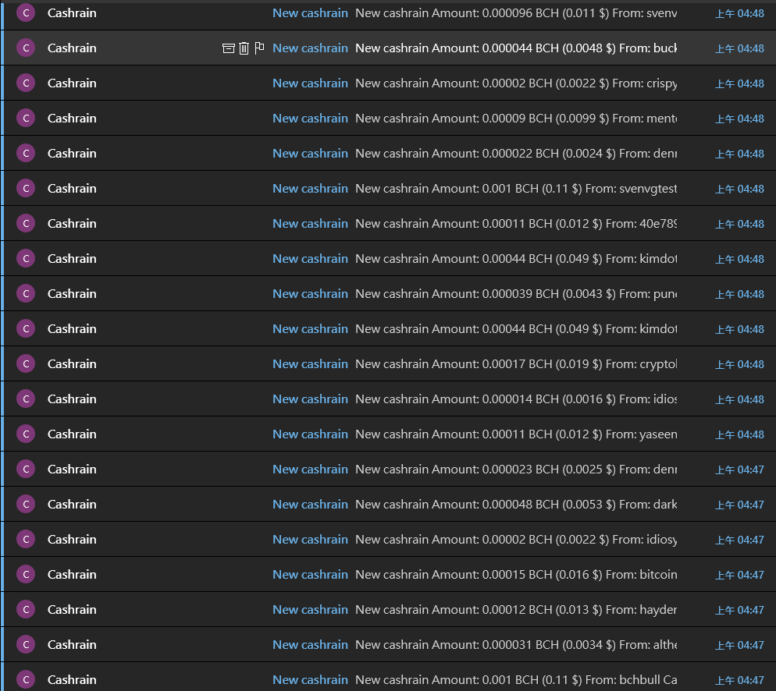The width and height of the screenshot is (776, 691).
Task: Click avatar of the 0.000048 BCH dark email
Action: 26,504
